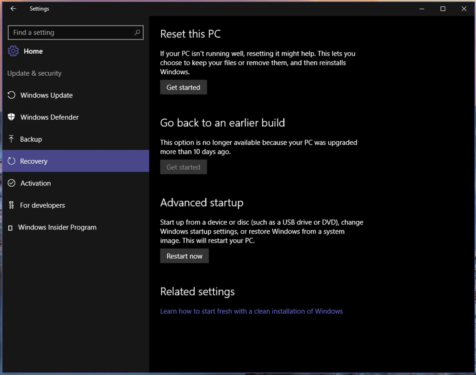
Task: Minimize the Settings window
Action: 422,8
